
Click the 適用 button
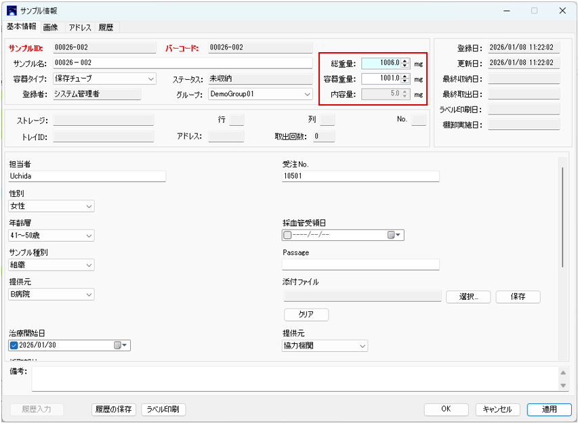549,409
